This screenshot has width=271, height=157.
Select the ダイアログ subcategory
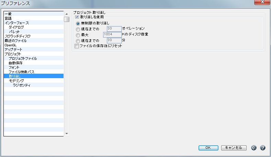34,27
